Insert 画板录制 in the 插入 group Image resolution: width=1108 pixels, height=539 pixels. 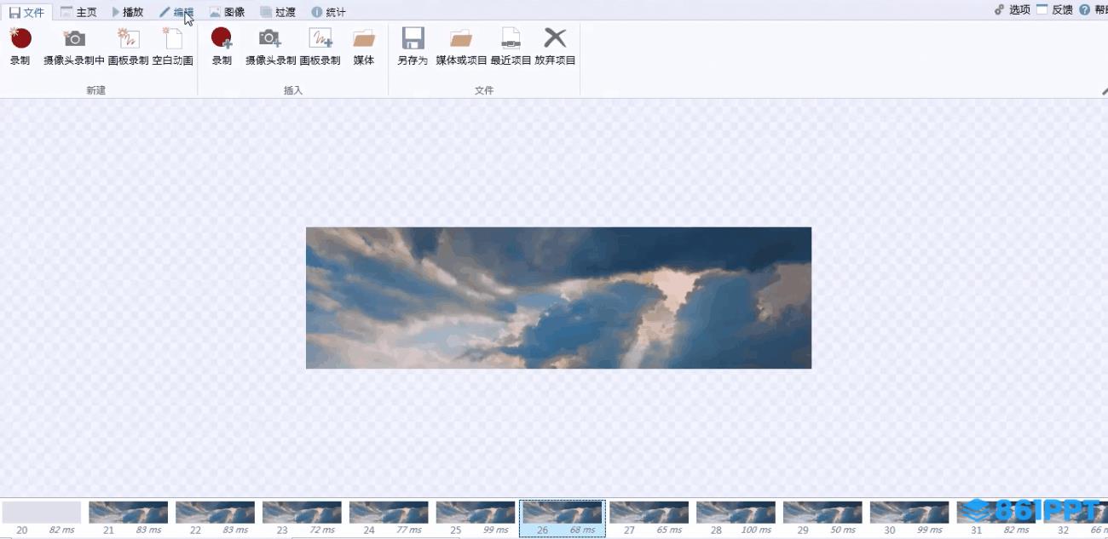[320, 46]
